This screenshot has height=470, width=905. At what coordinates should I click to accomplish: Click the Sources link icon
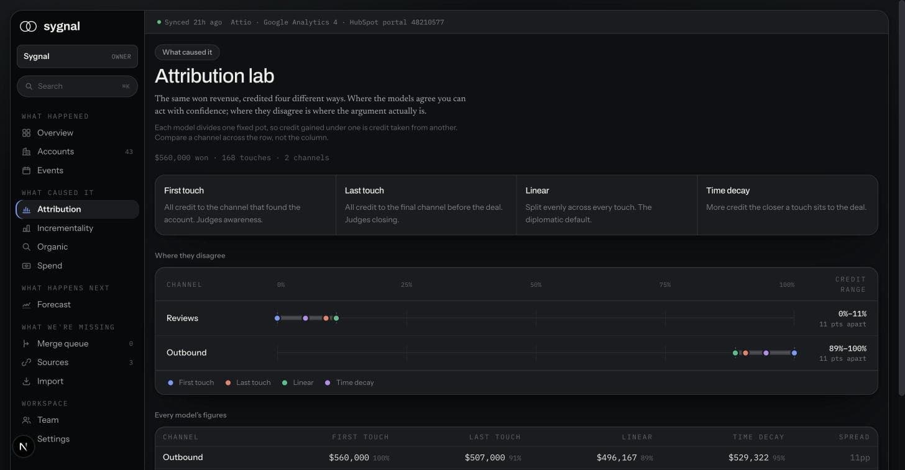coord(26,363)
